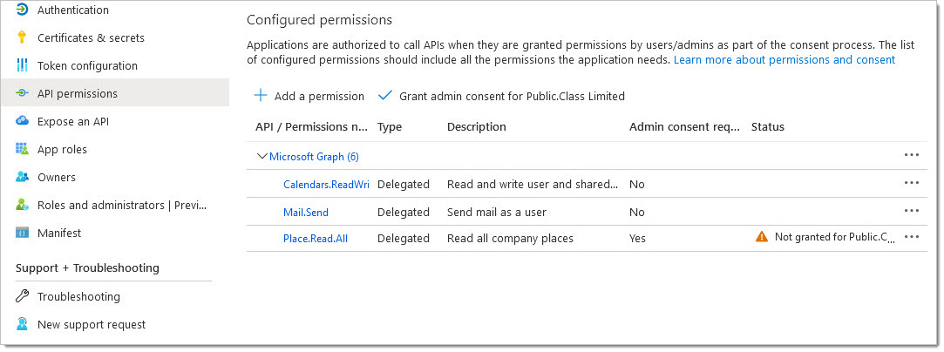
Task: Click the orange warning icon beside Not granted
Action: coord(762,237)
